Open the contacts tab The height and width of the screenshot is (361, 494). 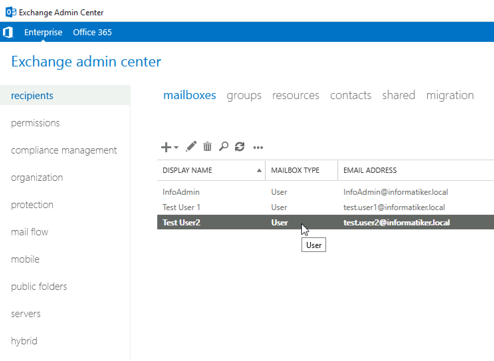point(351,95)
